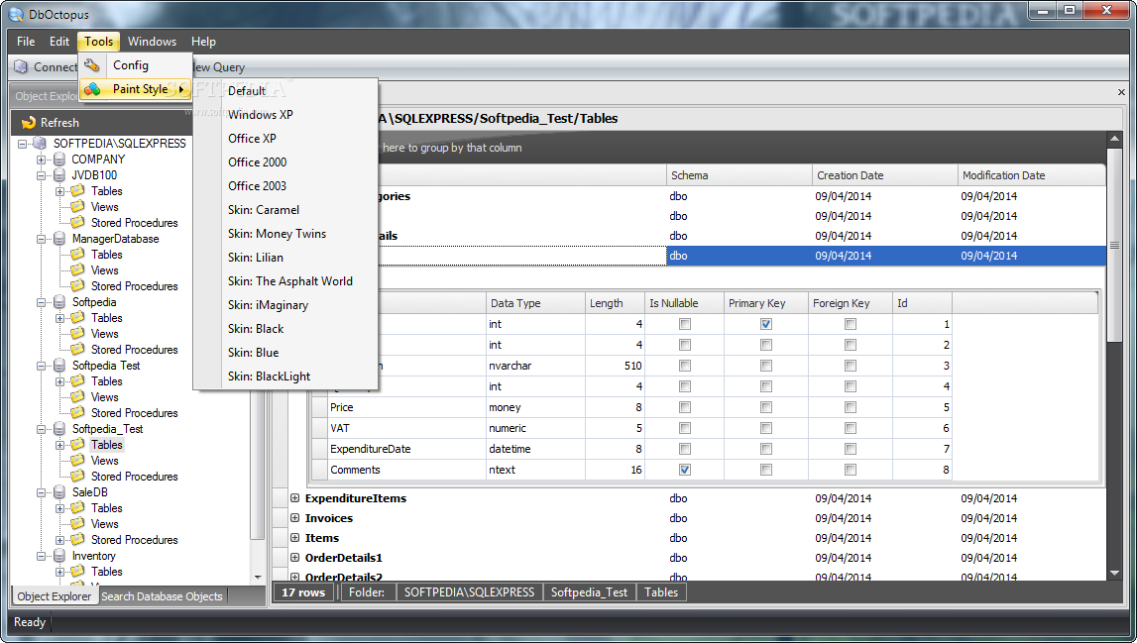Switch to Object Explorer tab

point(55,595)
